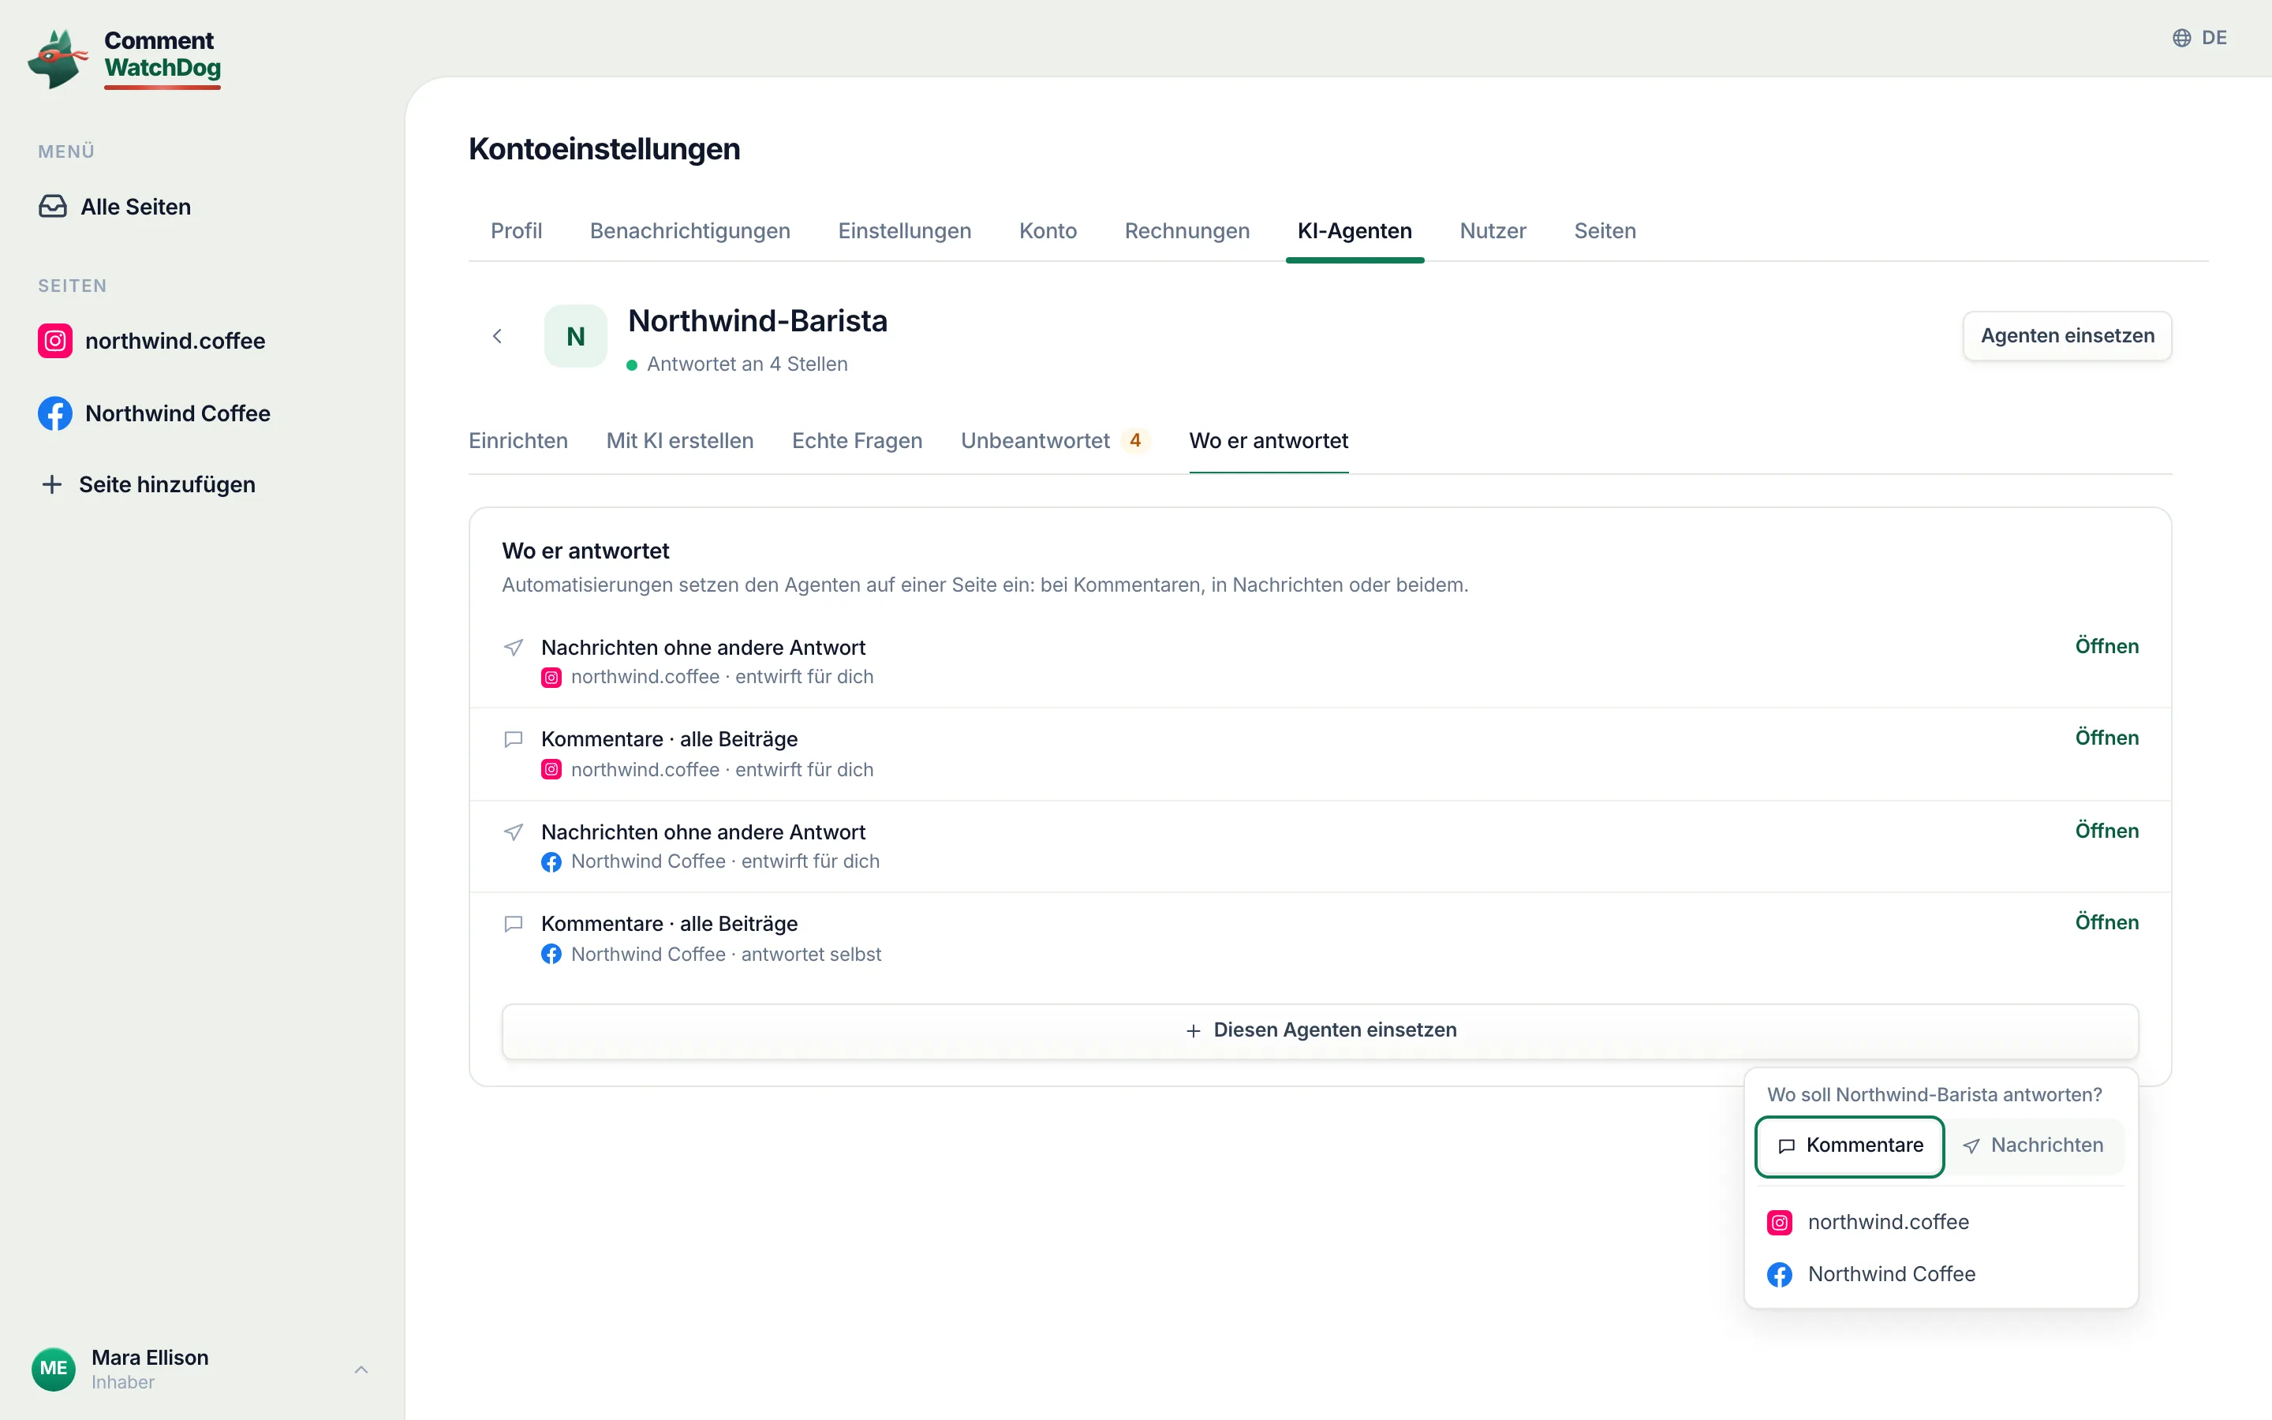Click the Facebook icon in the sidebar
Viewport: 2272px width, 1420px height.
pos(55,413)
